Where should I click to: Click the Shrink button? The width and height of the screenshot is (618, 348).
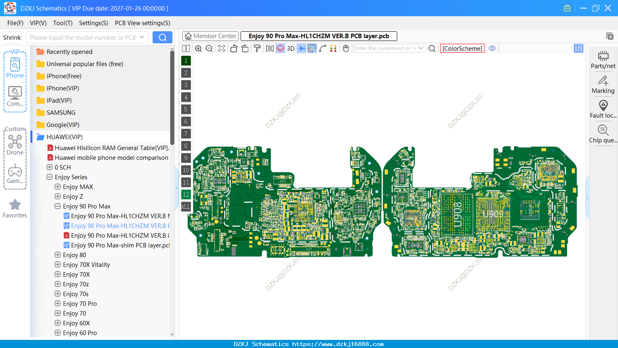pyautogui.click(x=12, y=37)
